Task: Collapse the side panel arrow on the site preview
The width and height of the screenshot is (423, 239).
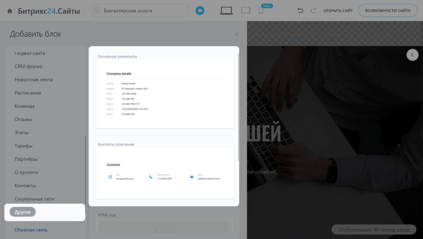Action: click(412, 55)
